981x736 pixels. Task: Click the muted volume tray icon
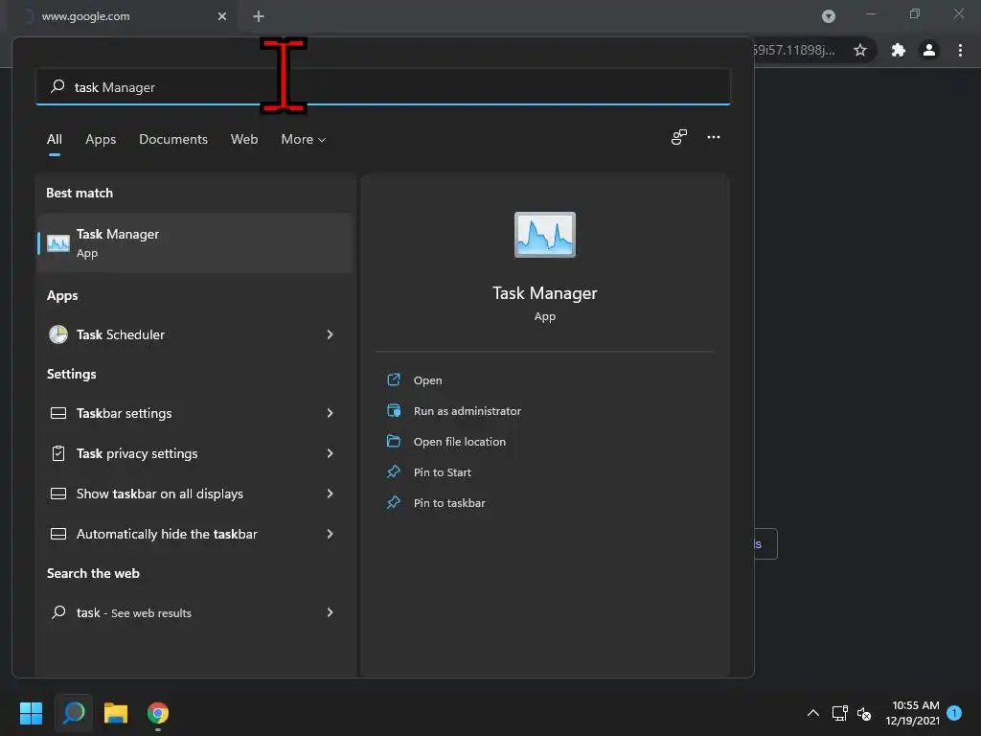(x=864, y=713)
